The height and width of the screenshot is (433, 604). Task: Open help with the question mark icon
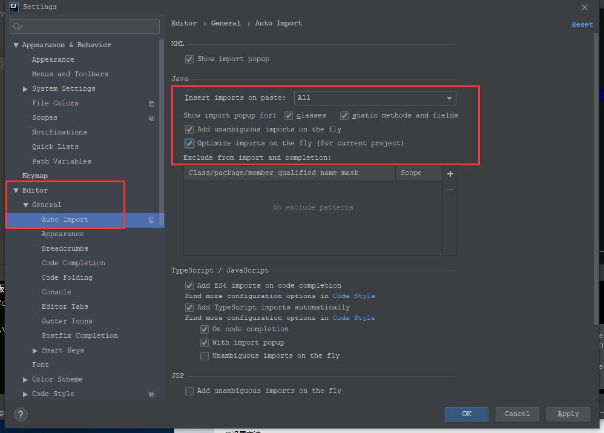click(x=21, y=414)
